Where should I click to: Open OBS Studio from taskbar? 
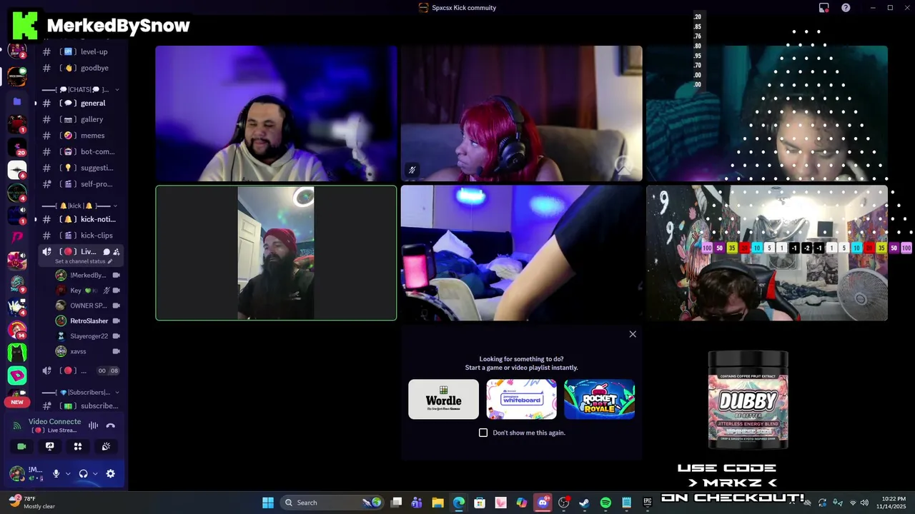[x=563, y=503]
